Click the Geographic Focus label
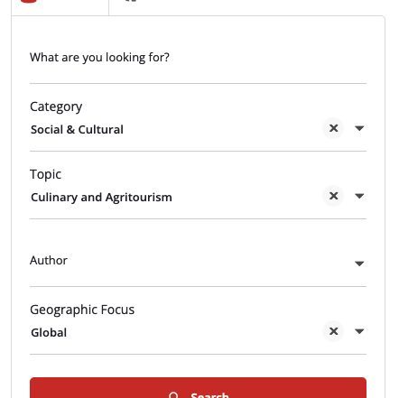399x398 pixels. (82, 310)
